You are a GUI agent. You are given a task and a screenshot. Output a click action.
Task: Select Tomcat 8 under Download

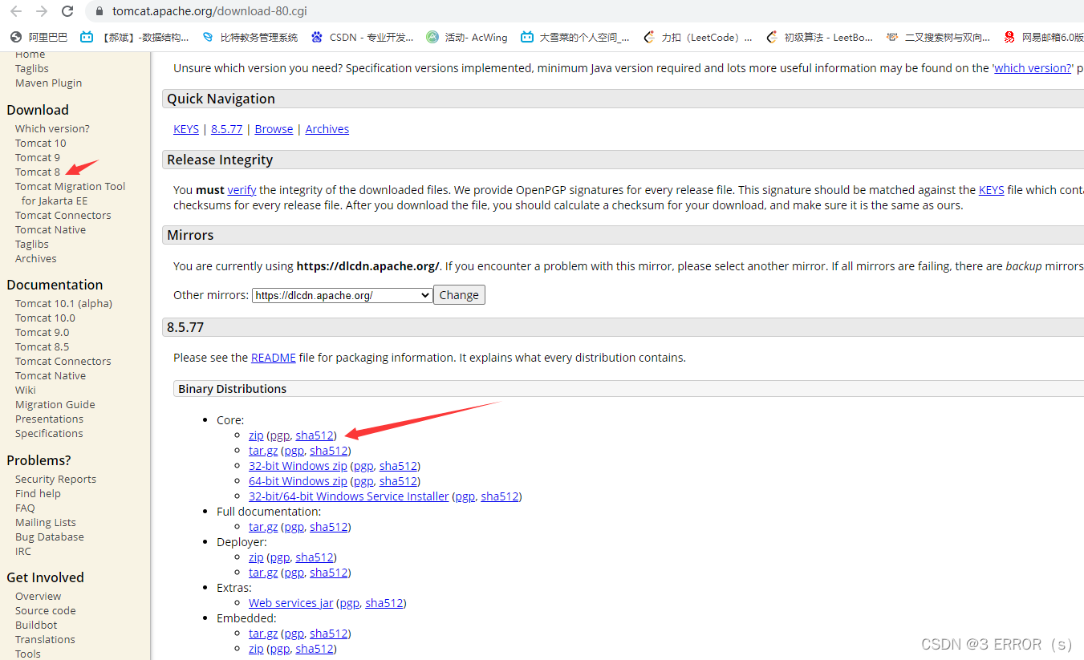(x=38, y=172)
